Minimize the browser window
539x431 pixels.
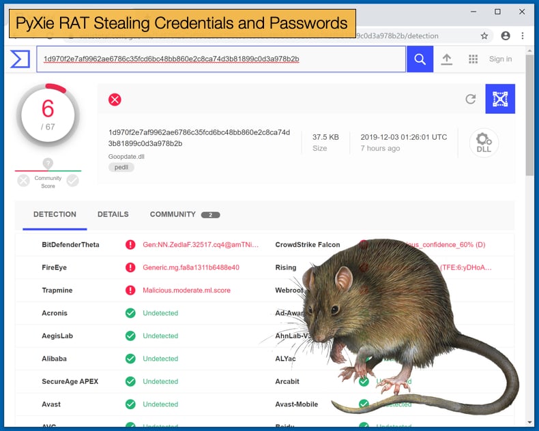(x=474, y=12)
